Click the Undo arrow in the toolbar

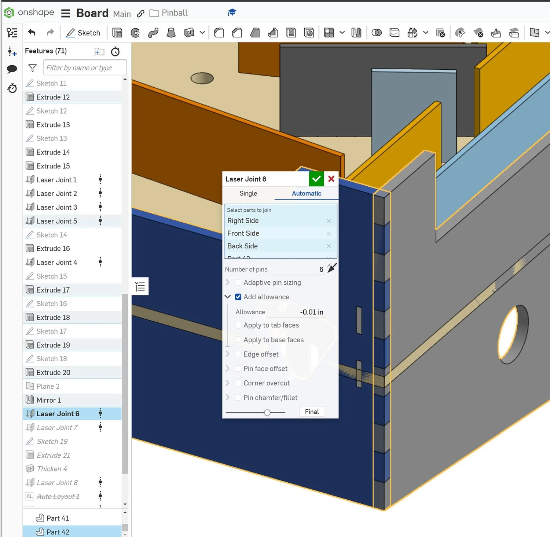(x=32, y=33)
